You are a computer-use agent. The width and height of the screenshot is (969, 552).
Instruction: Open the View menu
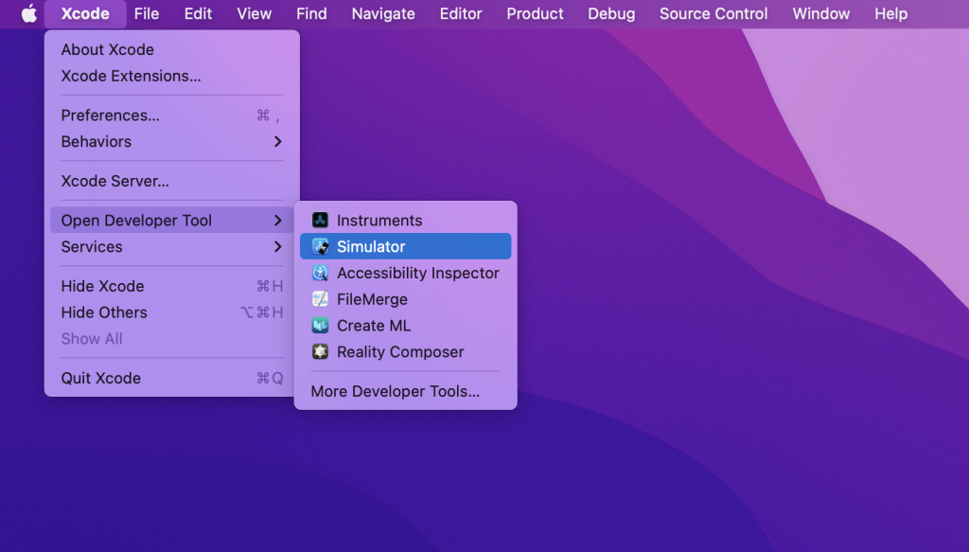[x=254, y=13]
